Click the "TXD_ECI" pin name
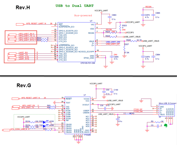Screen dimensions: 177x145 63,35
